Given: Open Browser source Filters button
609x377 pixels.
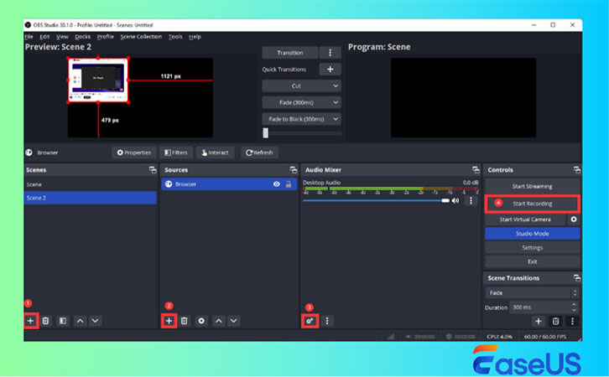Looking at the screenshot, I should coord(176,152).
